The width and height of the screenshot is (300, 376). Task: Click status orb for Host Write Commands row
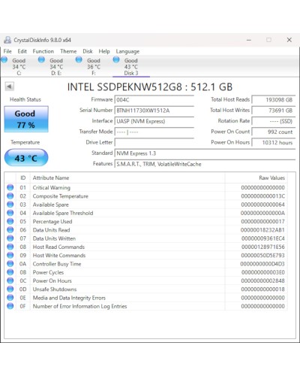coord(10,255)
